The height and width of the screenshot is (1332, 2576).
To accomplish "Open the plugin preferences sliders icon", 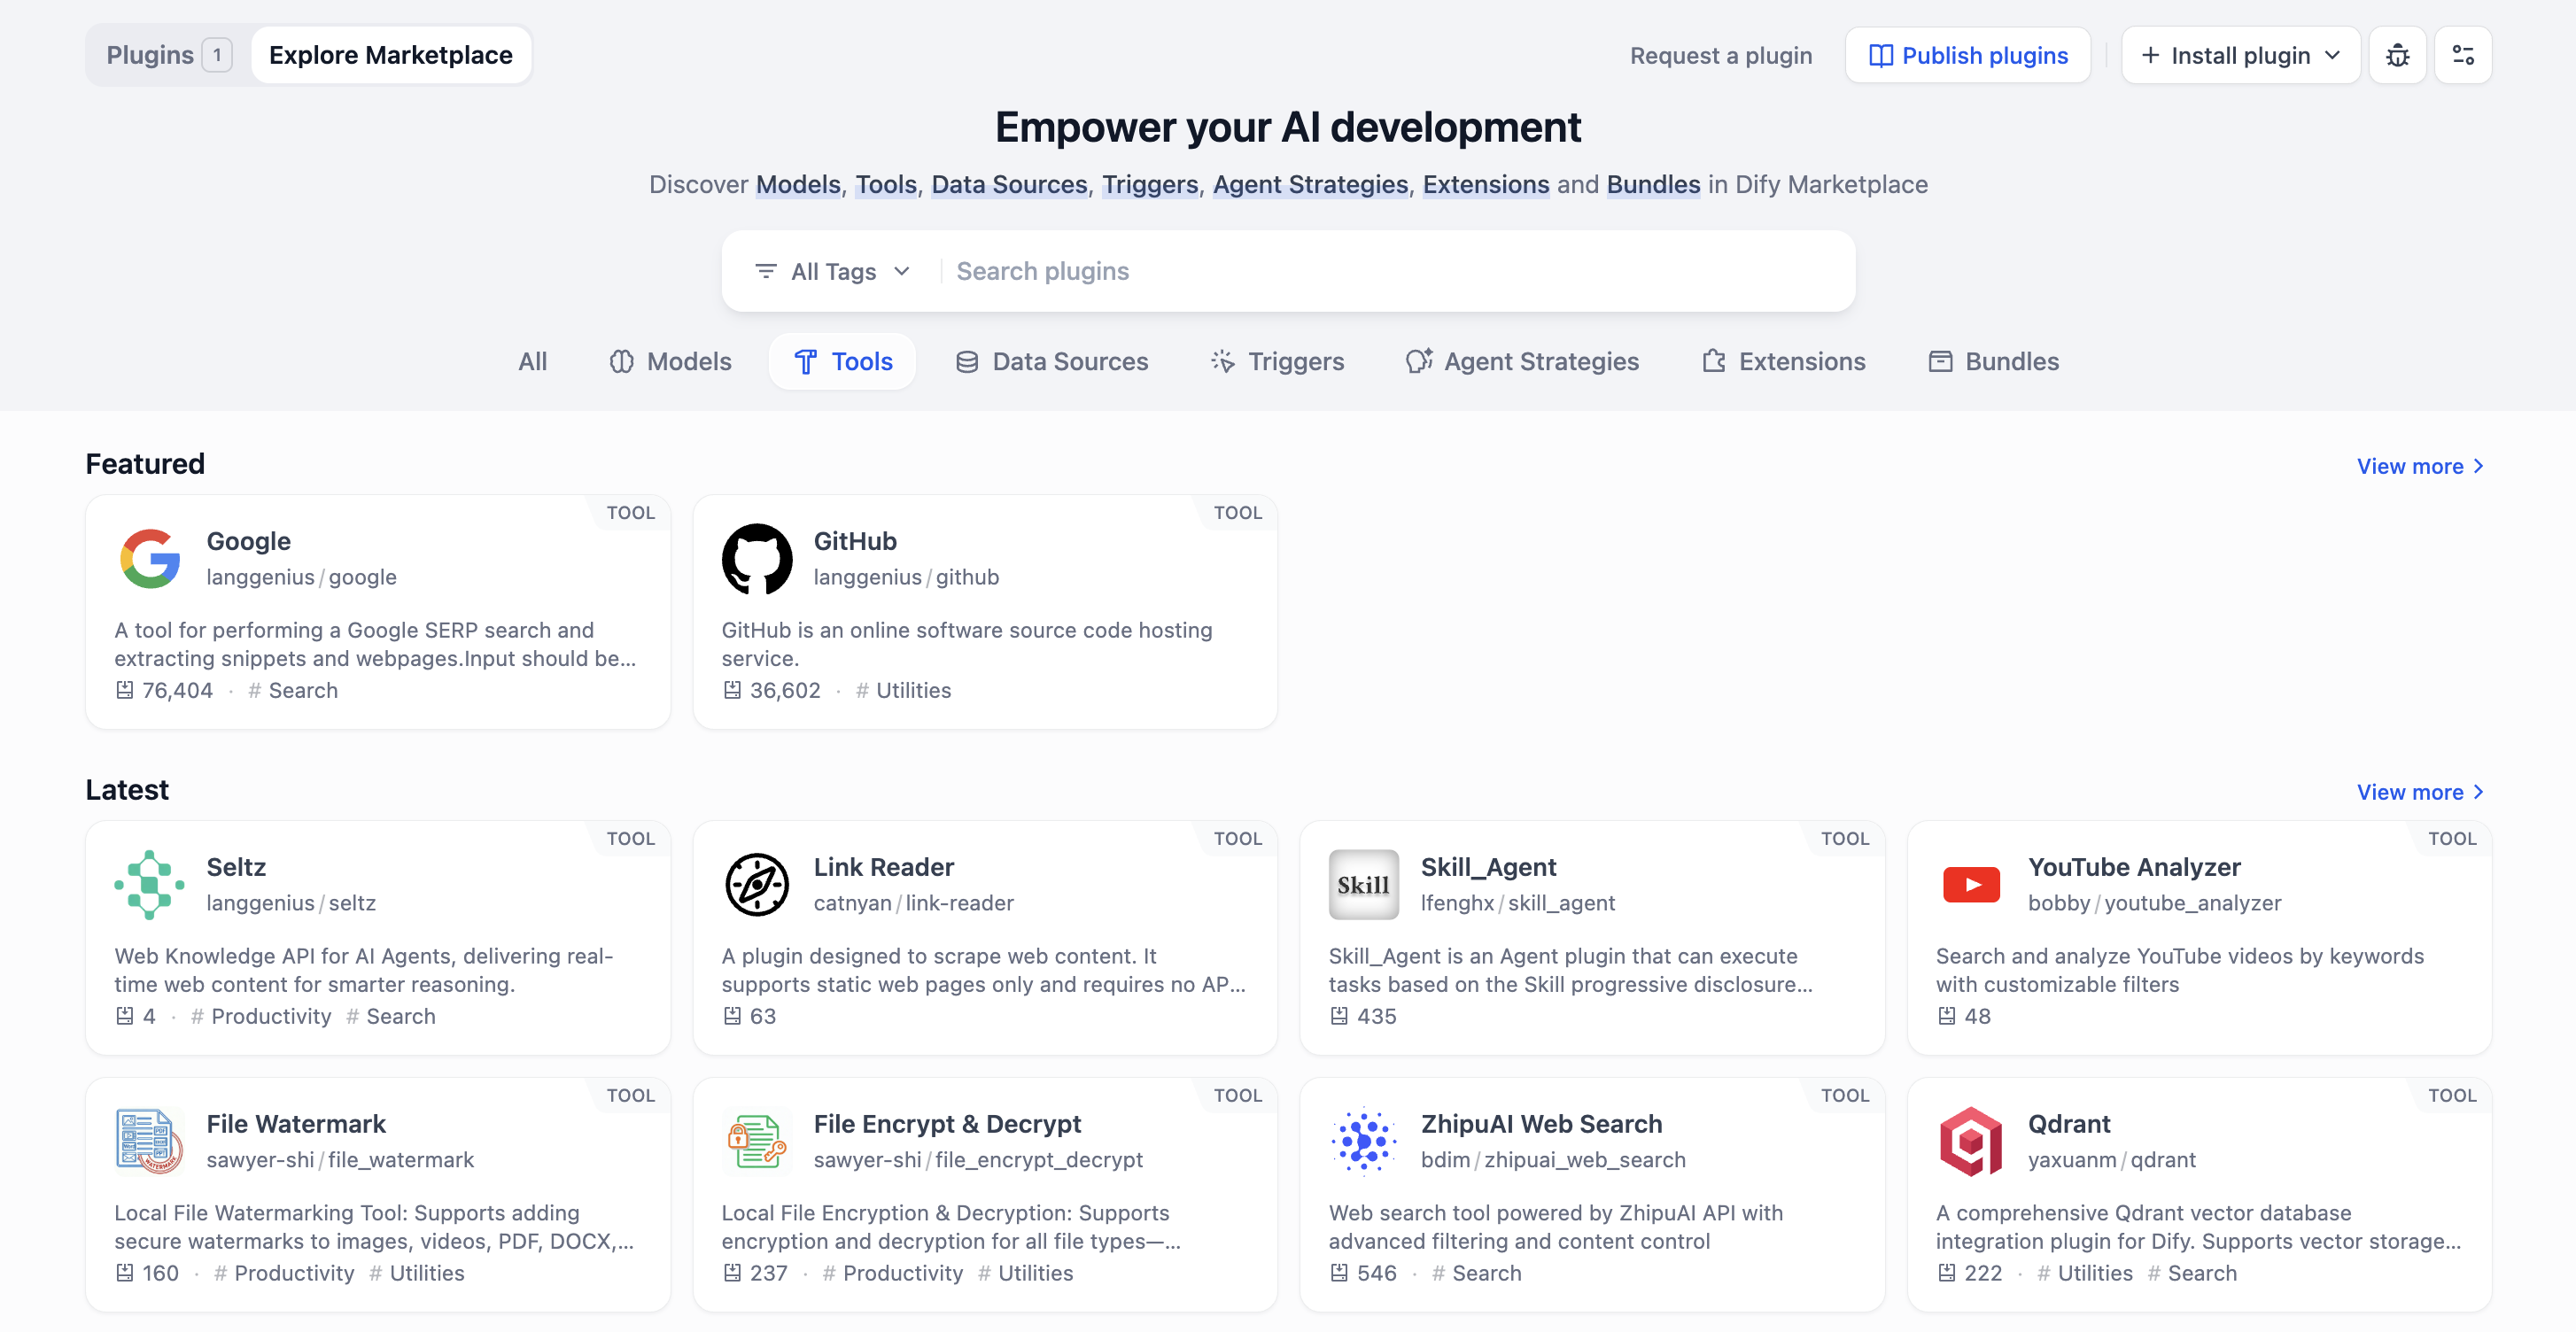I will pos(2462,55).
